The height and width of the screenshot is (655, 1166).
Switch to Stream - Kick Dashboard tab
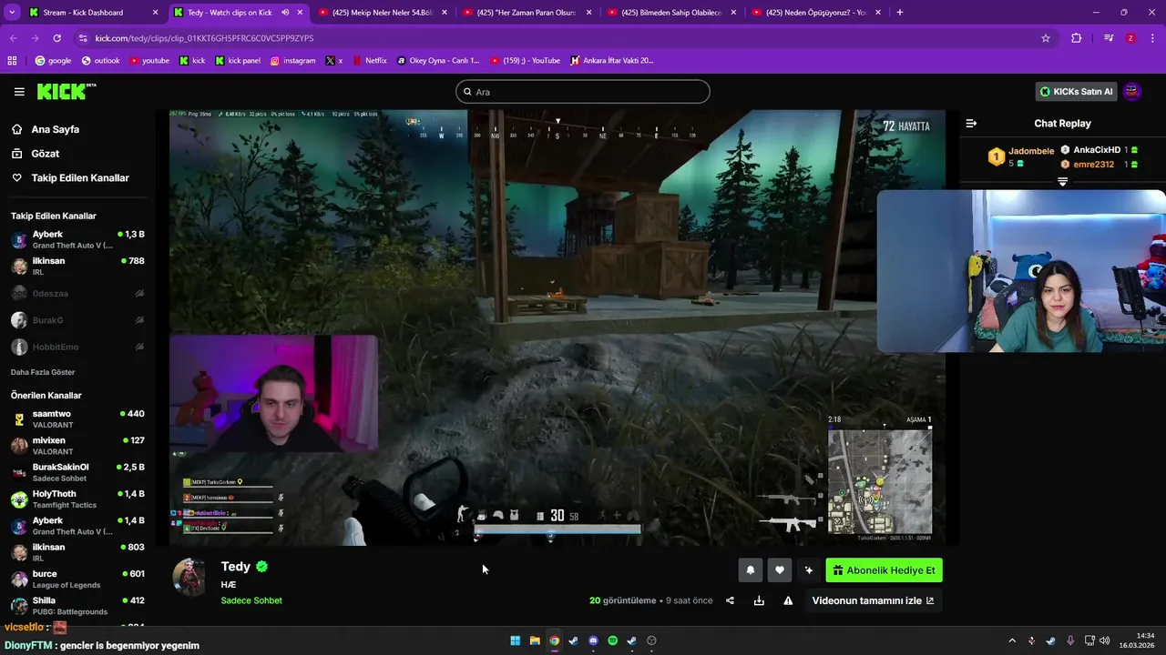(x=91, y=13)
